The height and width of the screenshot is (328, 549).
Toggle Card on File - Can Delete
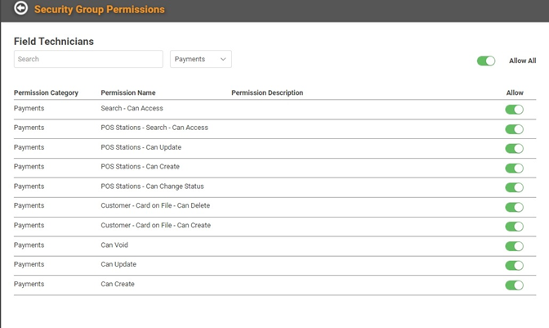515,207
